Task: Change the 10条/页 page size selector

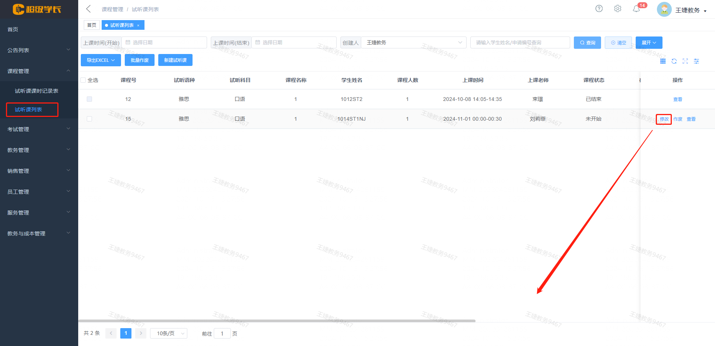Action: click(x=168, y=333)
